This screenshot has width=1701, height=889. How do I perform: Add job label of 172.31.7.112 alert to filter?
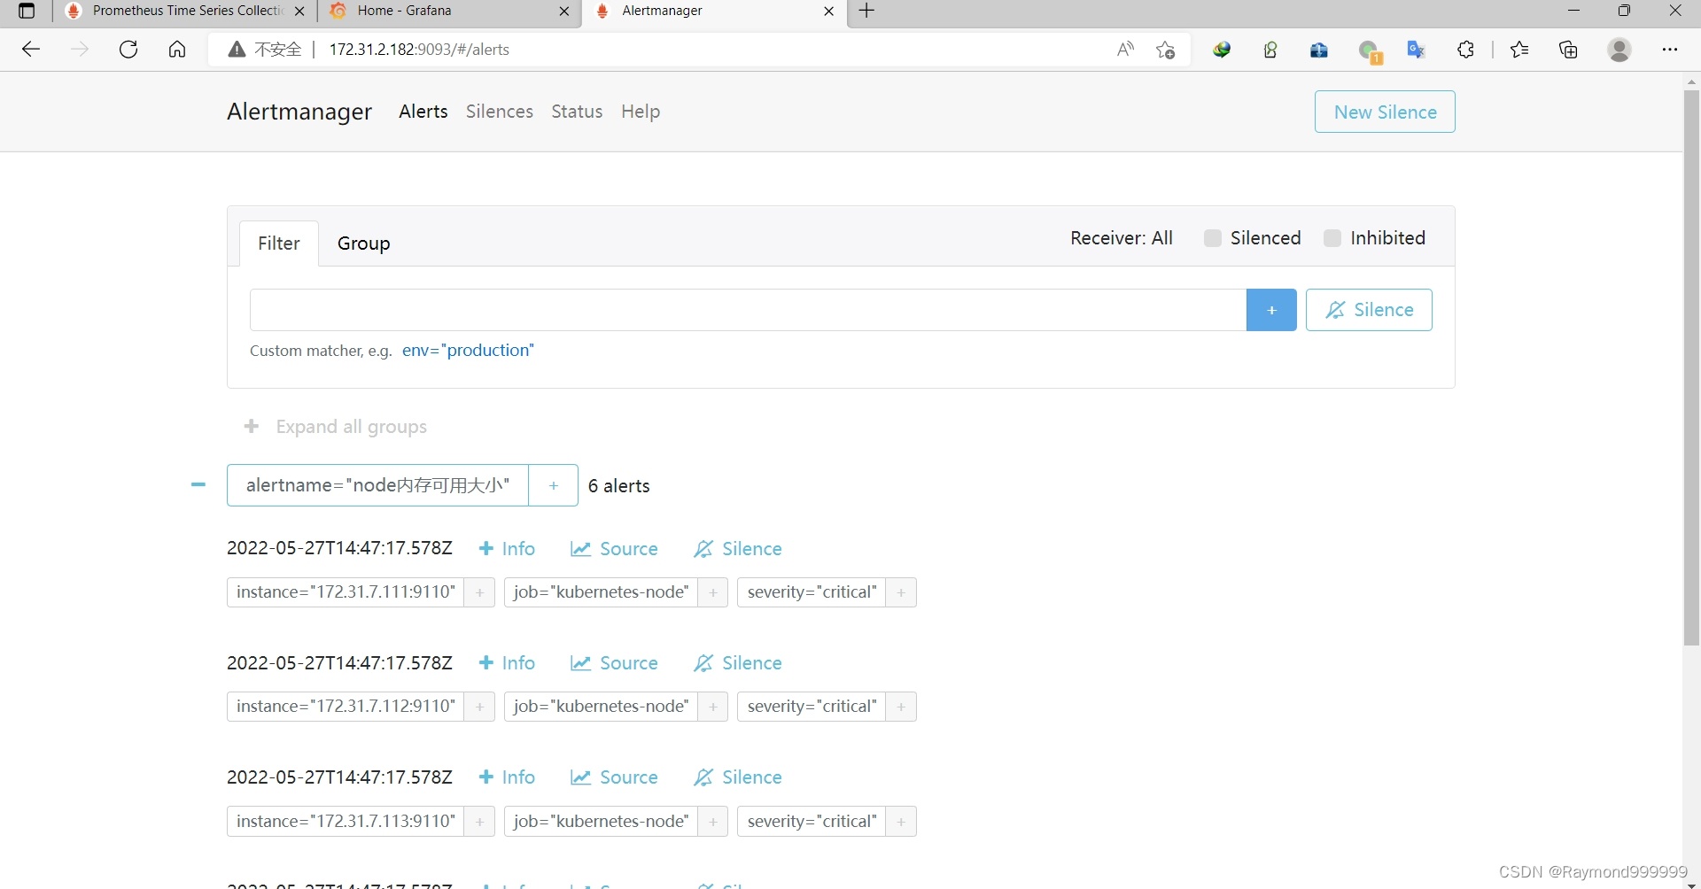click(712, 707)
